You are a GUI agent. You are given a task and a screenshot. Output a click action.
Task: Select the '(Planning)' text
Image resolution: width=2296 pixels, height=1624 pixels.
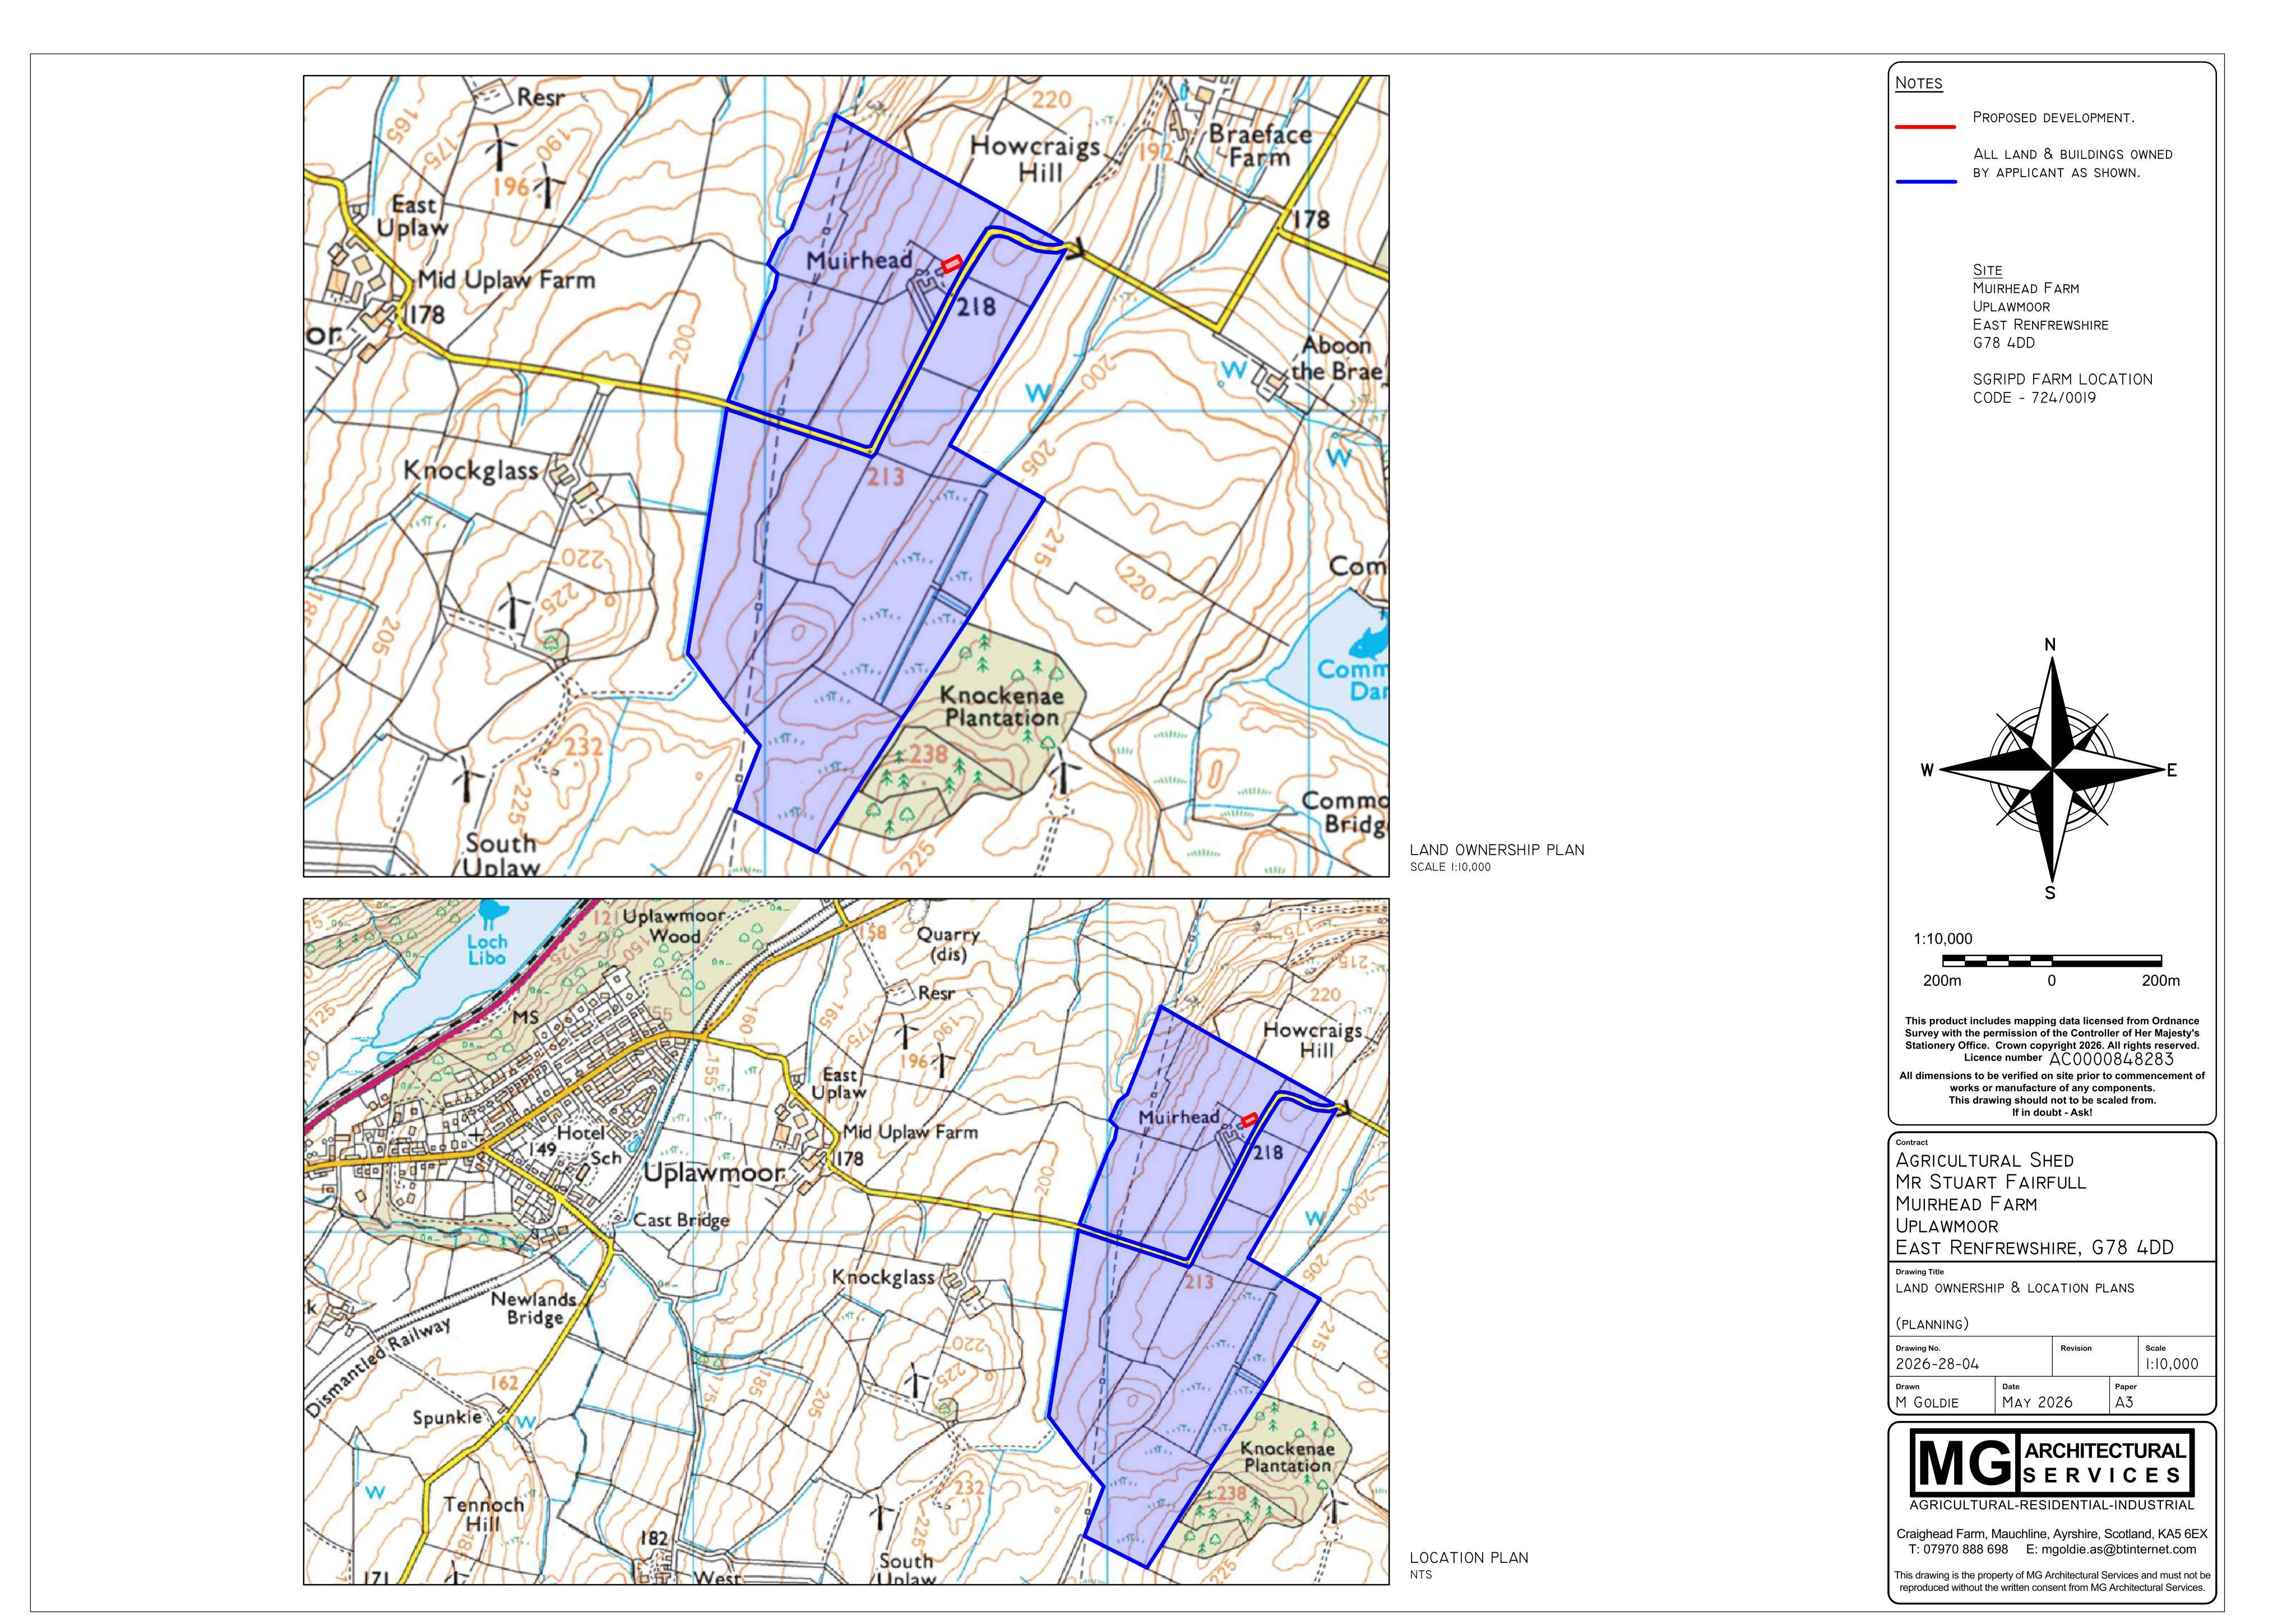pyautogui.click(x=1931, y=1324)
